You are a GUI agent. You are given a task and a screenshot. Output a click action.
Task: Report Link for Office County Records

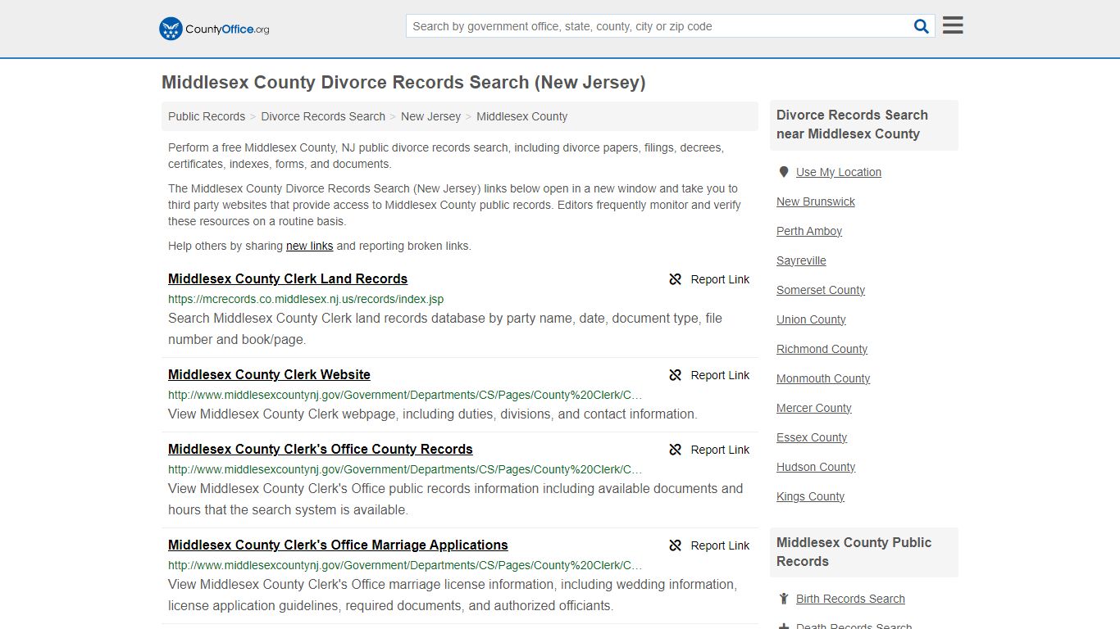point(720,450)
